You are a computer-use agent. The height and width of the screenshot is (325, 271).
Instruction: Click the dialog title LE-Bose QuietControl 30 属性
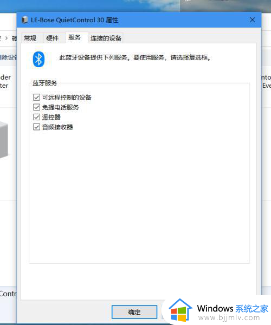click(x=75, y=20)
